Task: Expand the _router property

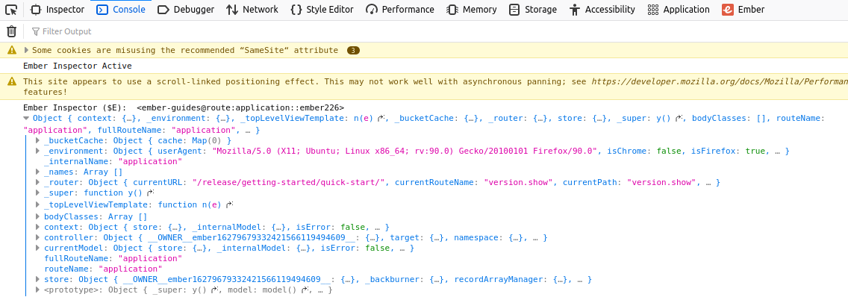Action: click(x=37, y=183)
